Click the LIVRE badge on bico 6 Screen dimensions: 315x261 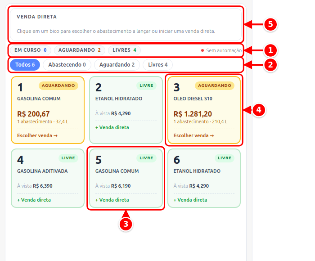[x=225, y=158]
